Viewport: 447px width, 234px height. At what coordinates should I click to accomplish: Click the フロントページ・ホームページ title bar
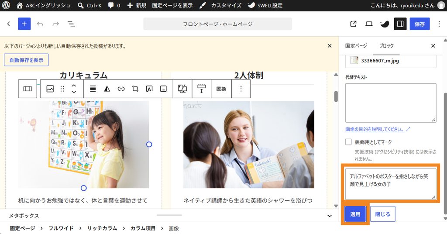pos(217,24)
